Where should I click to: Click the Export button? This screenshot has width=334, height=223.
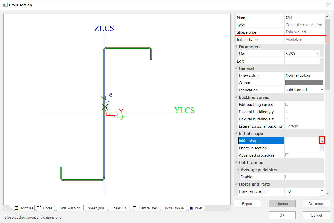pos(247,204)
